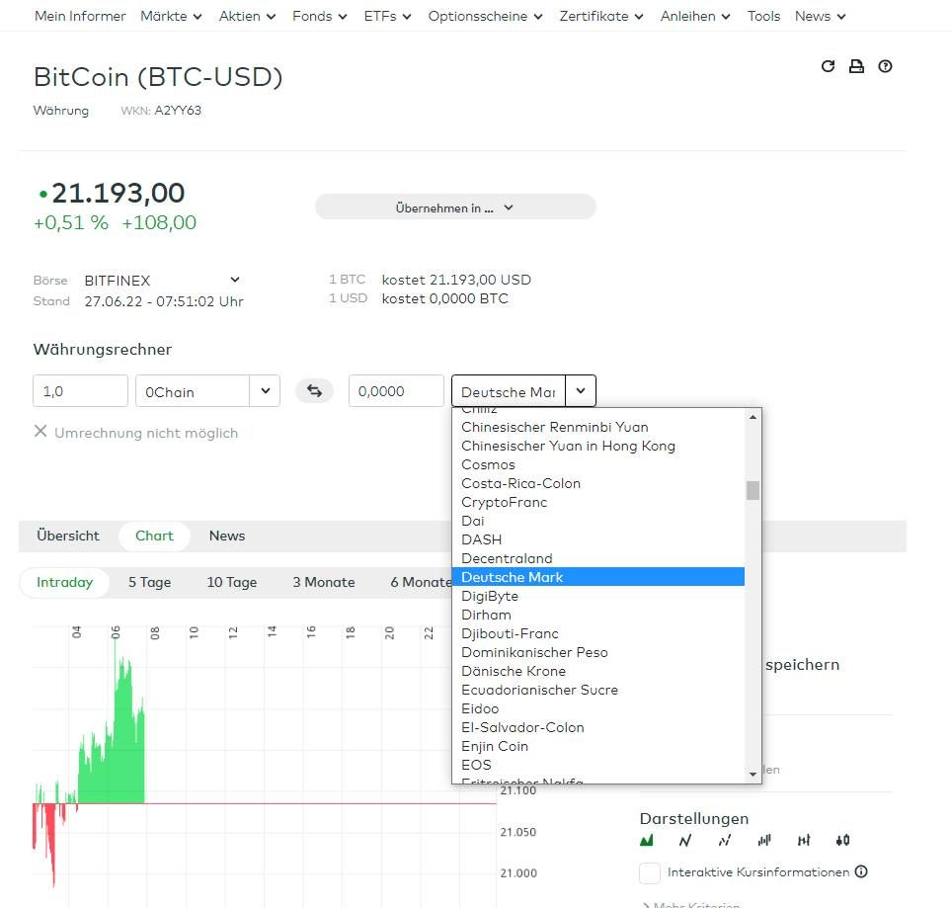Switch chart range to 3 Monate
Screen dimensions: 952x908
(323, 582)
